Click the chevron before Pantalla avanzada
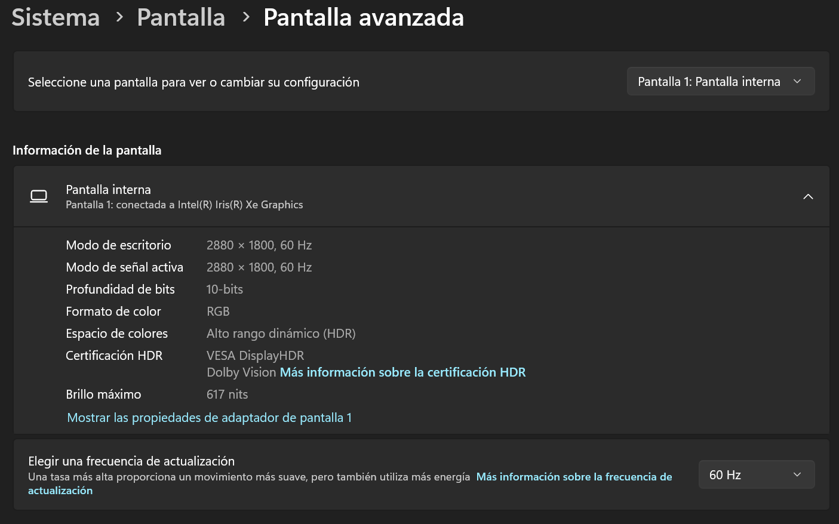Screen dimensions: 839x524 click(245, 17)
